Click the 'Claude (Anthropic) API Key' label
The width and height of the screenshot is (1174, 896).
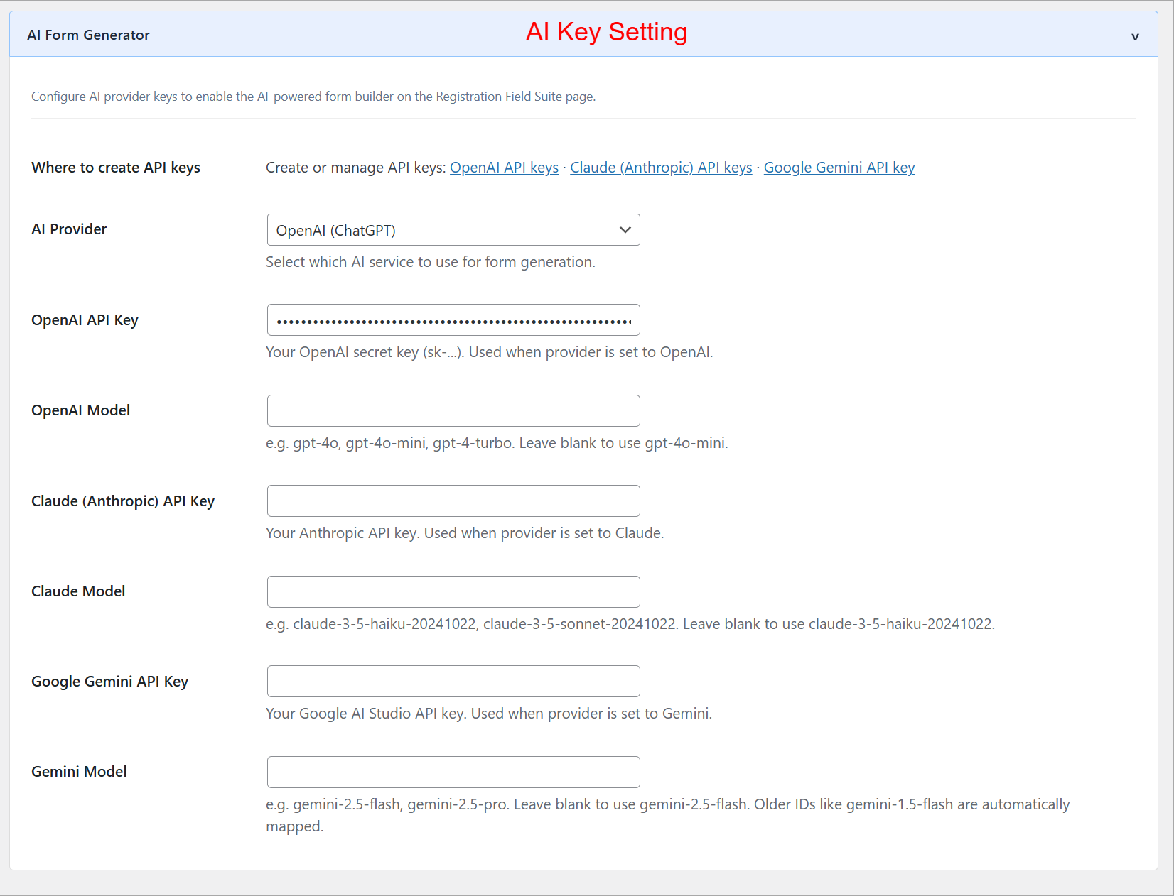pyautogui.click(x=123, y=501)
